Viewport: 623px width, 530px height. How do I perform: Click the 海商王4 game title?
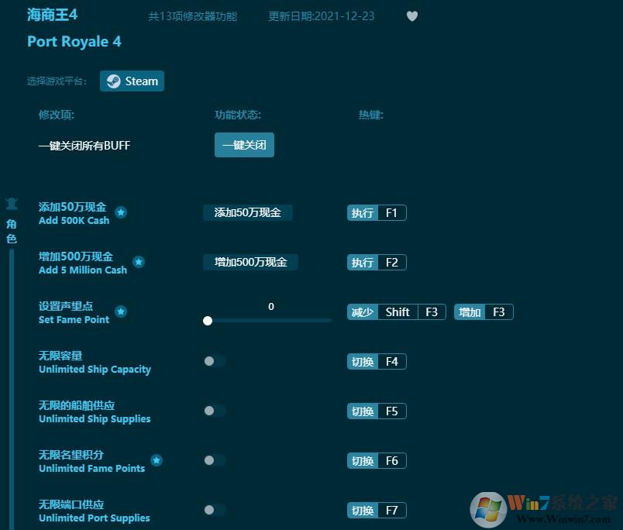click(x=52, y=15)
